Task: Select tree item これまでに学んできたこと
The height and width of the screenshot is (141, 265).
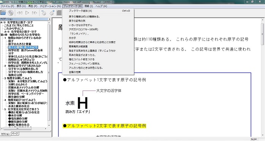Action: click(x=19, y=25)
